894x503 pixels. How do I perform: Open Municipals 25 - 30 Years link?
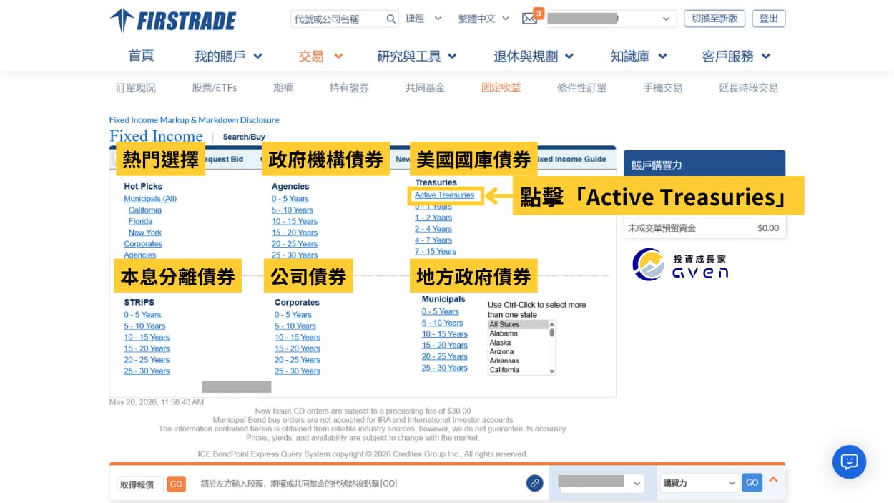(445, 368)
